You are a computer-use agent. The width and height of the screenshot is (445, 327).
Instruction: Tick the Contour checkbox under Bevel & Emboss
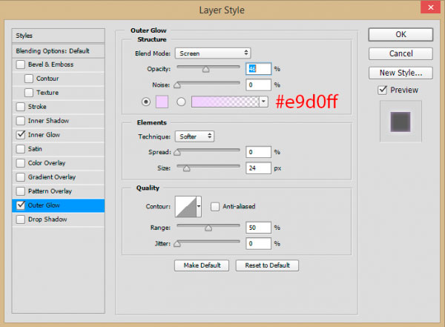pyautogui.click(x=29, y=79)
